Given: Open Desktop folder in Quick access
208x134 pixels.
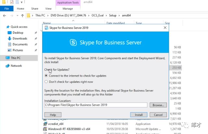Looking at the screenshot, I should 18,33.
